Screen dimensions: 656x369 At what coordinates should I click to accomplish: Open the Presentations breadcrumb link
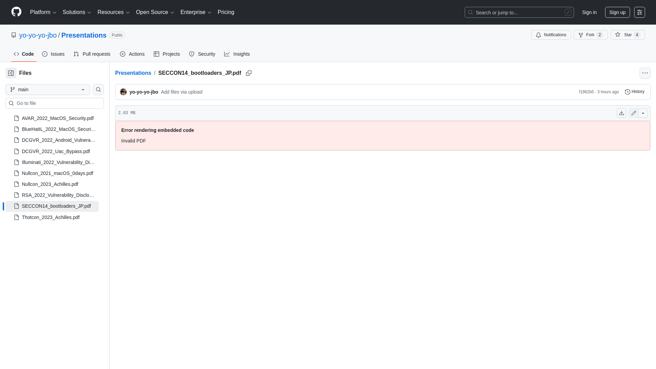pyautogui.click(x=133, y=73)
